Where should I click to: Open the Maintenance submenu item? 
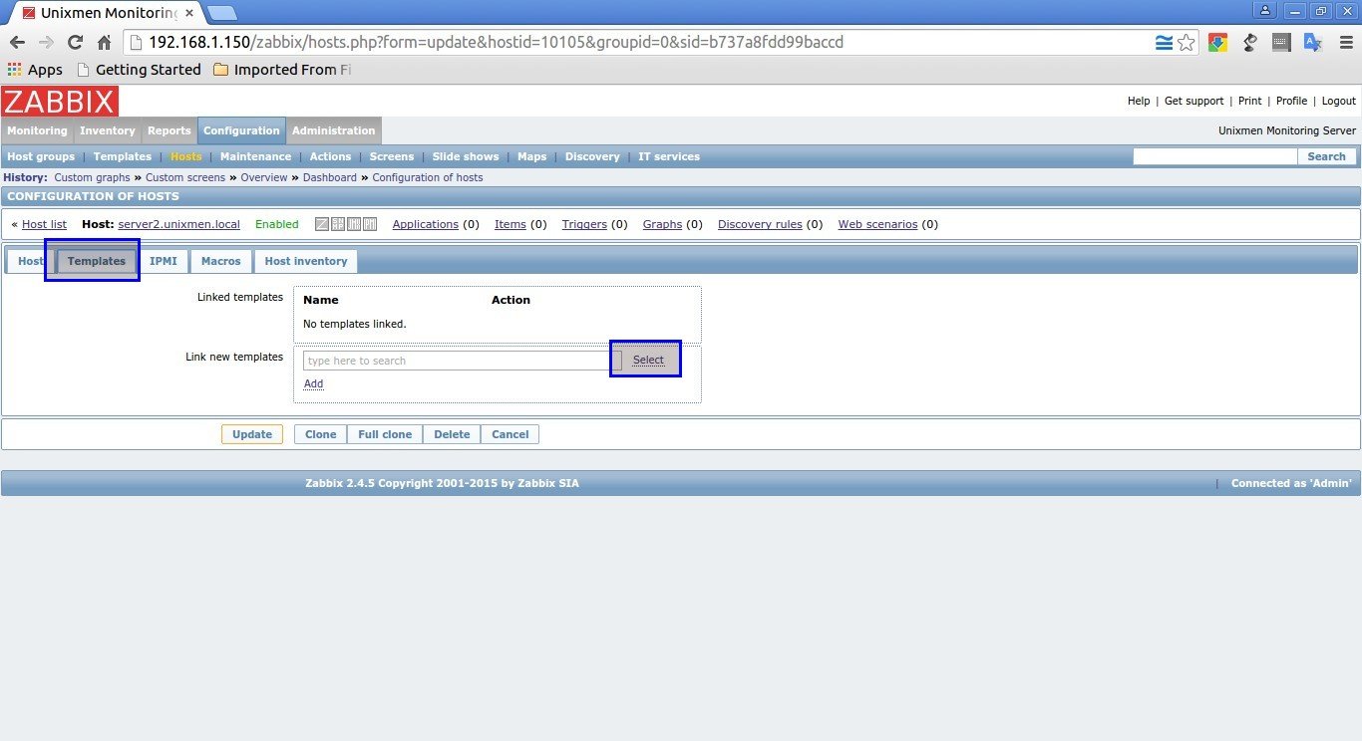point(256,156)
